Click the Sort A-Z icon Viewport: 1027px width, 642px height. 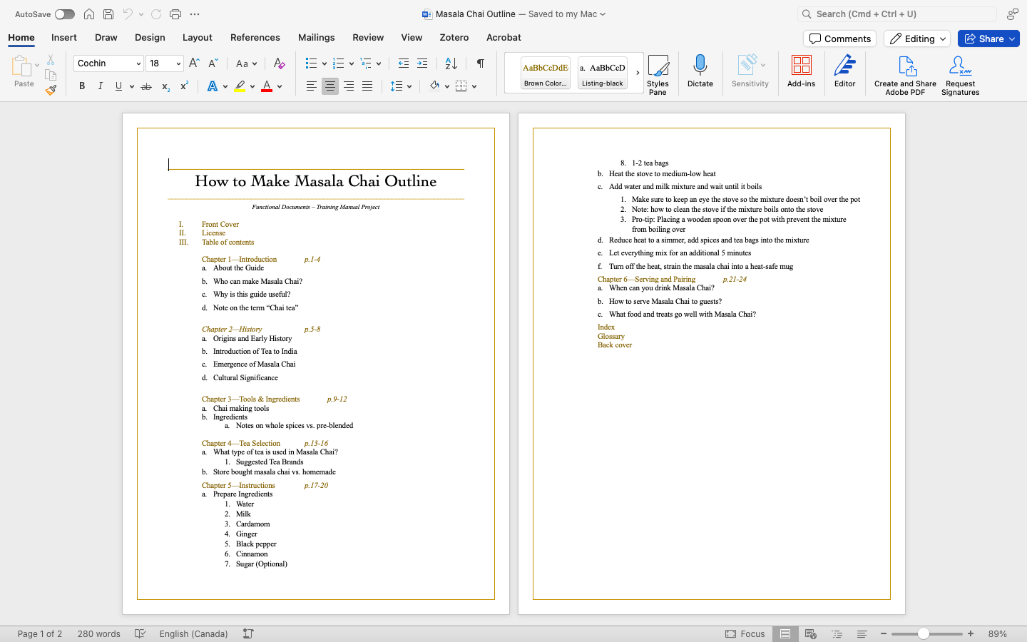coord(451,63)
